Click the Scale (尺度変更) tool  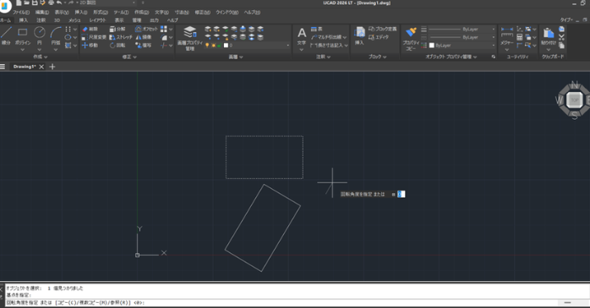coord(94,37)
